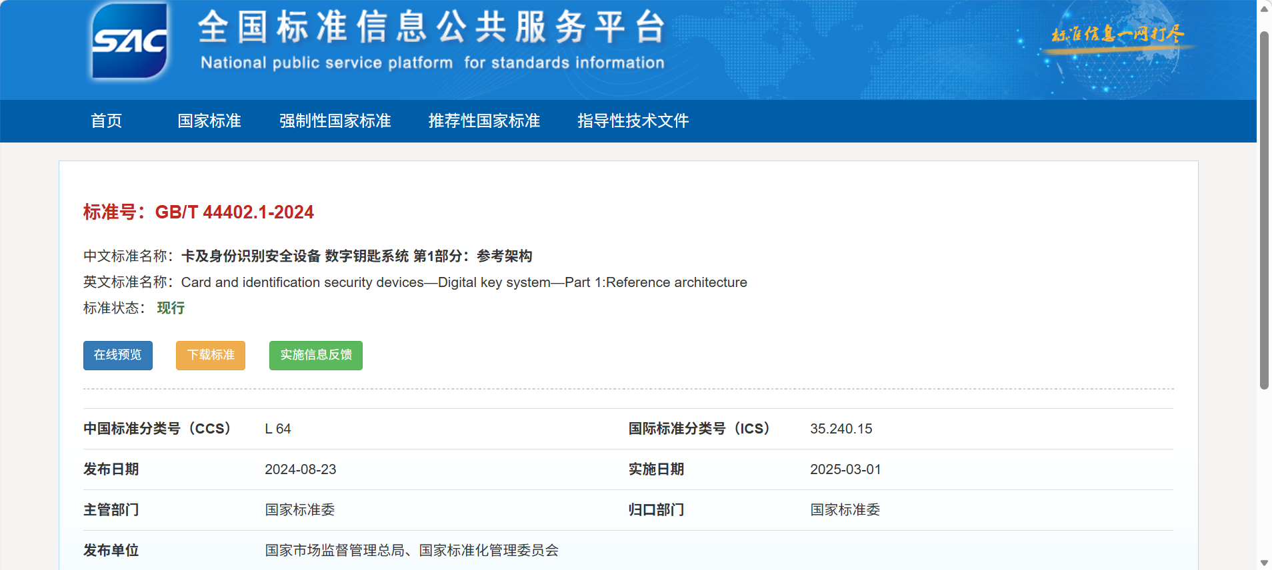Click the 实施信息反馈 button
Screen dimensions: 1272x570
coord(316,355)
